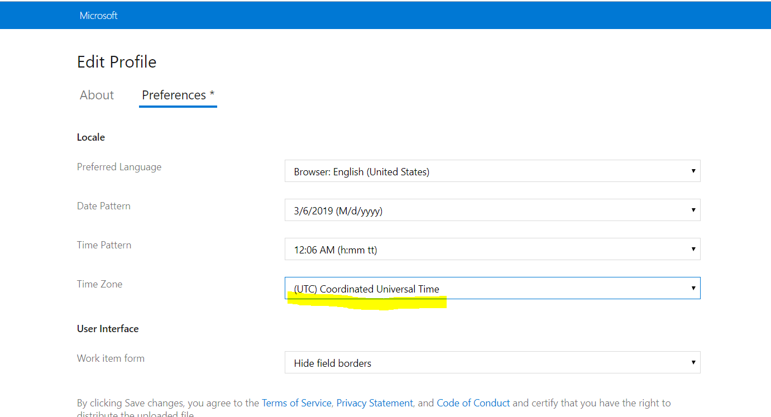The width and height of the screenshot is (771, 417).
Task: Open the Date Pattern dropdown
Action: tap(492, 210)
